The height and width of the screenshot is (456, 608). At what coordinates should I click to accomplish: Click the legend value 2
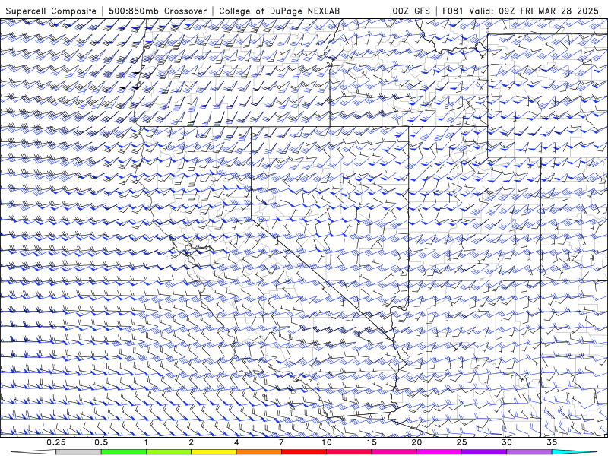(x=192, y=442)
